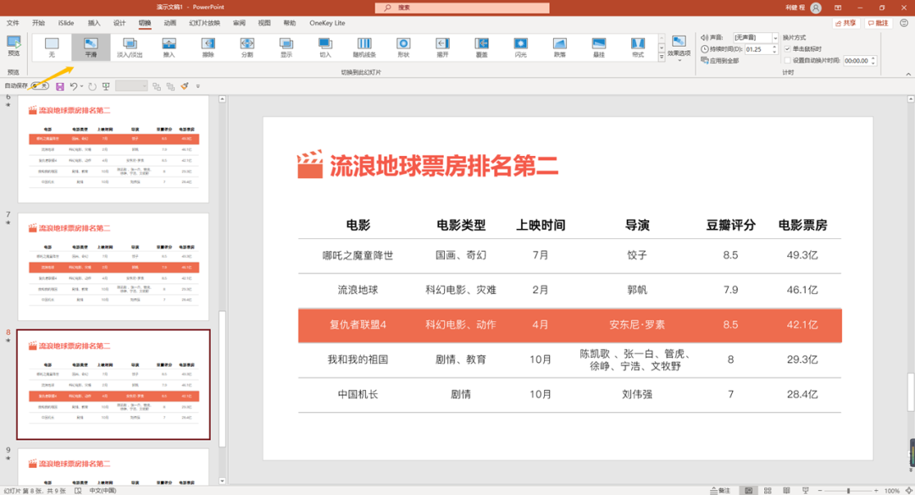This screenshot has width=915, height=495.
Task: Click the undo arrow icon
Action: pyautogui.click(x=74, y=86)
